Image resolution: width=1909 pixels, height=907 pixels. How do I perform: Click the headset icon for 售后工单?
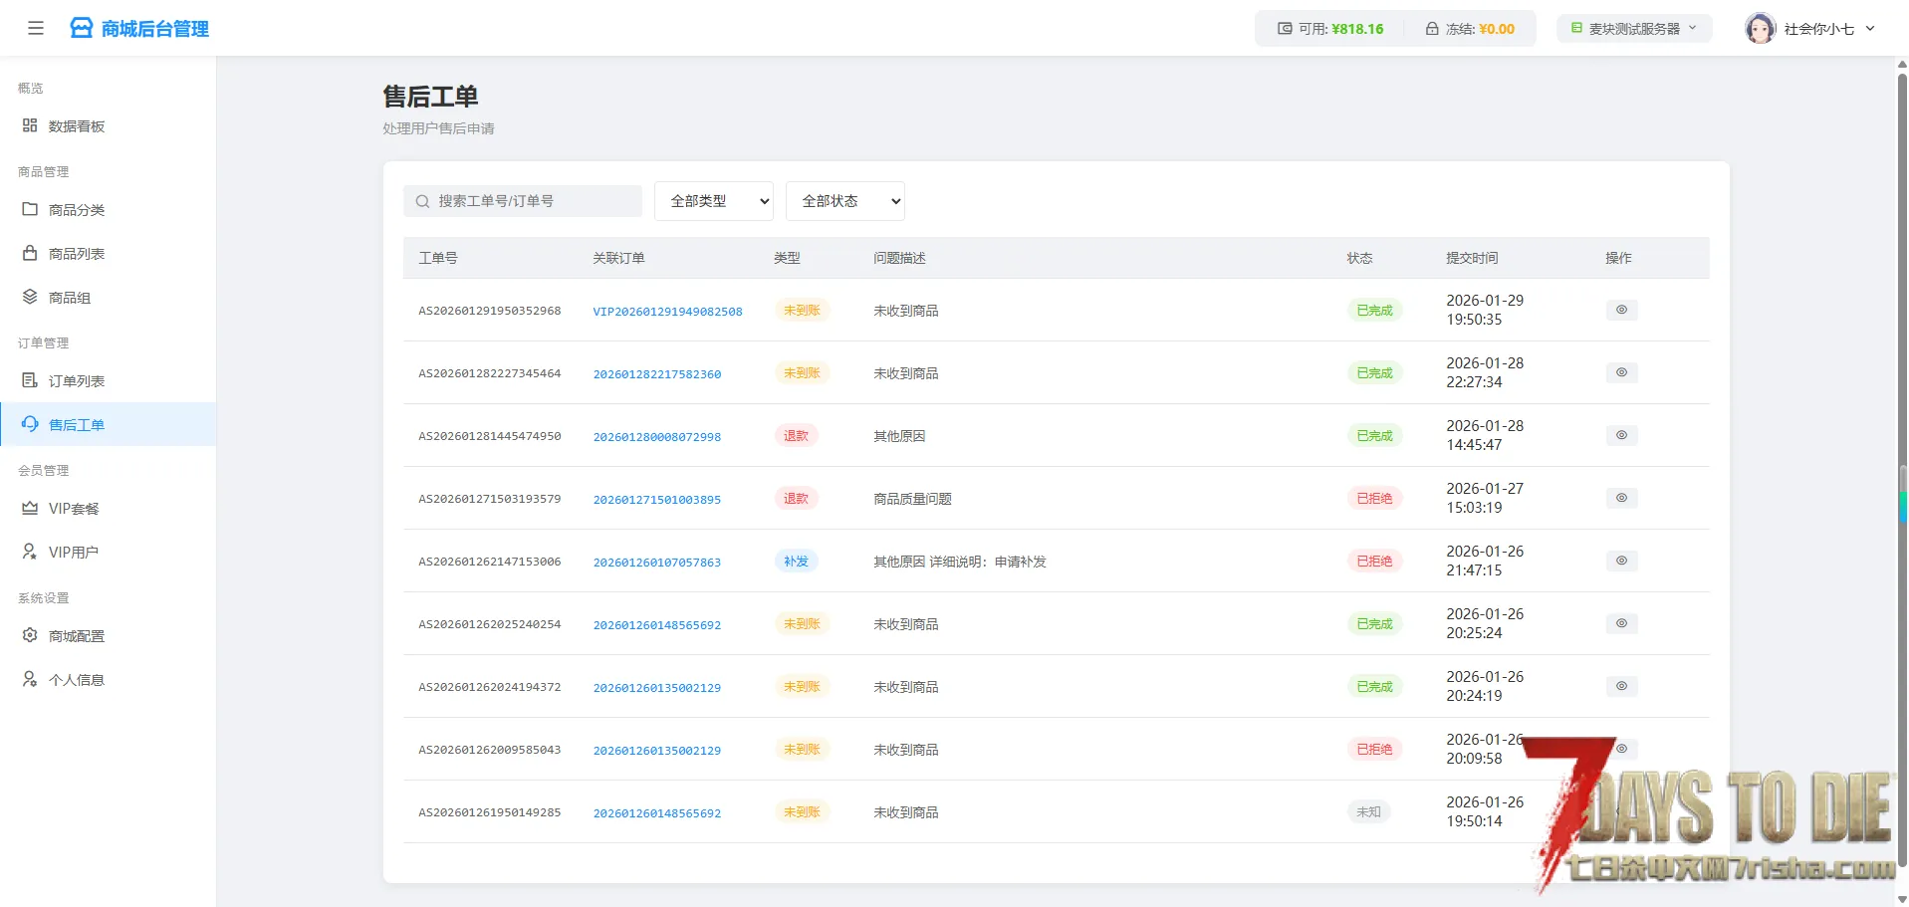(30, 424)
